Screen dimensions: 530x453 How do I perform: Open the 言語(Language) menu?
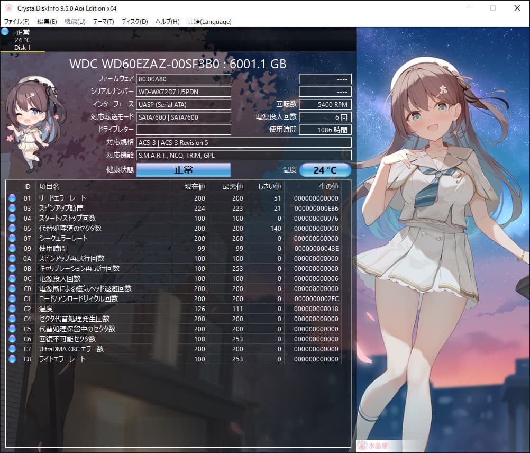[x=210, y=22]
